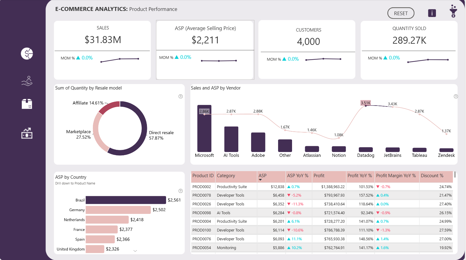
Task: Select the Brazil bar in ASP by Country
Action: [126, 200]
